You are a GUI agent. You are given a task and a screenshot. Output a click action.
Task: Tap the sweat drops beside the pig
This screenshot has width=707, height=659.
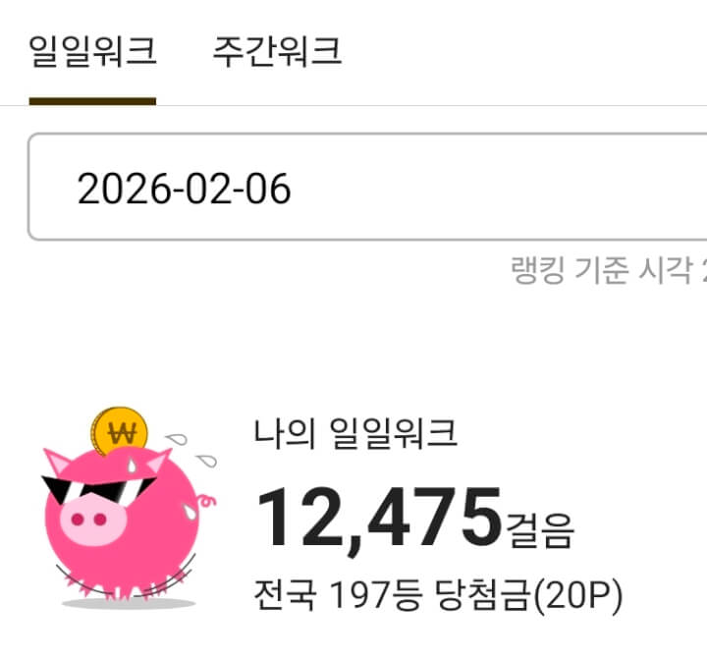[x=192, y=450]
